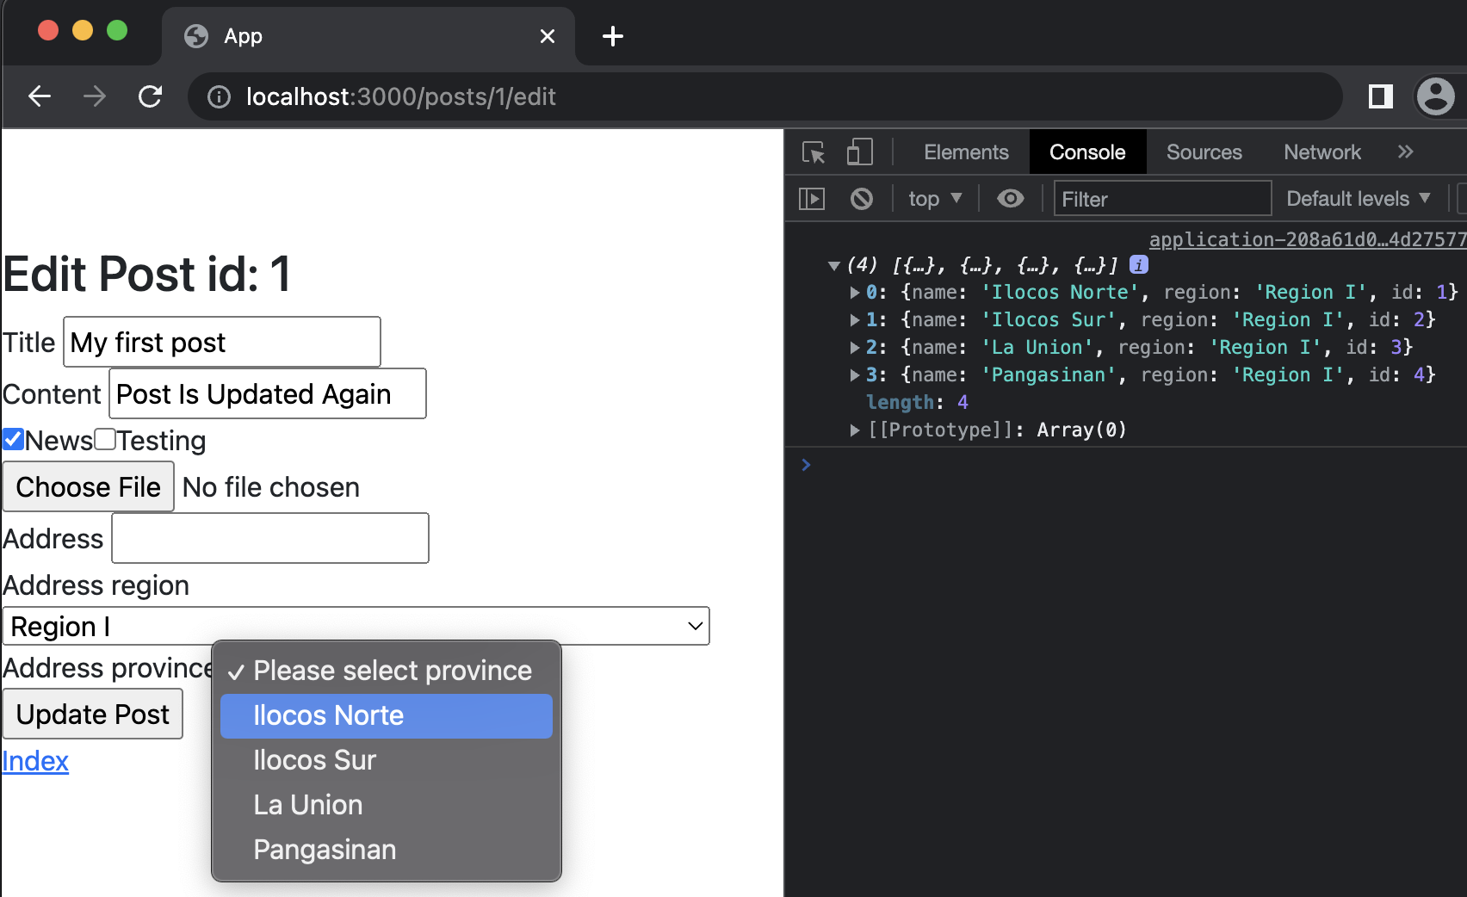Switch to the Network tab
1467x897 pixels.
click(1322, 152)
